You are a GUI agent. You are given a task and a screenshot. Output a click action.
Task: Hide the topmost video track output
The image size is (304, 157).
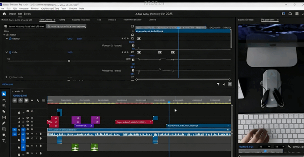click(x=32, y=111)
